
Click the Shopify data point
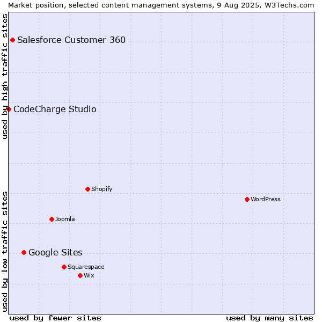[87, 189]
